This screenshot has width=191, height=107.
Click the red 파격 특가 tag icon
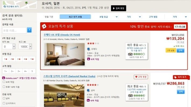pos(175,77)
